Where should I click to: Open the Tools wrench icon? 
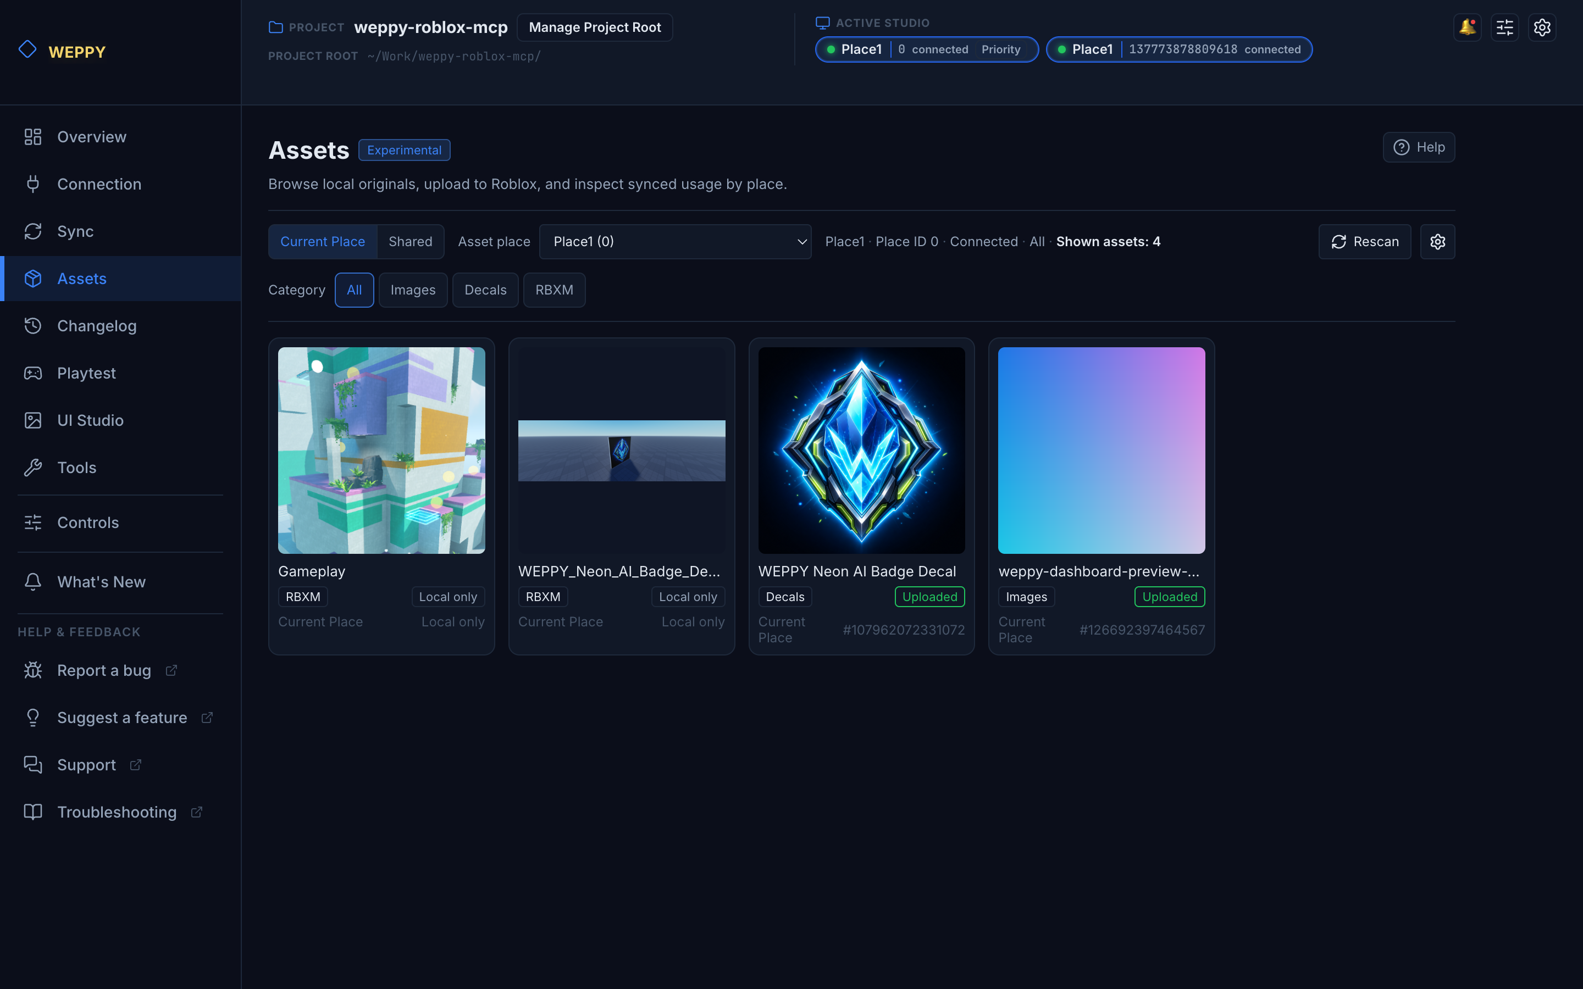(x=33, y=467)
